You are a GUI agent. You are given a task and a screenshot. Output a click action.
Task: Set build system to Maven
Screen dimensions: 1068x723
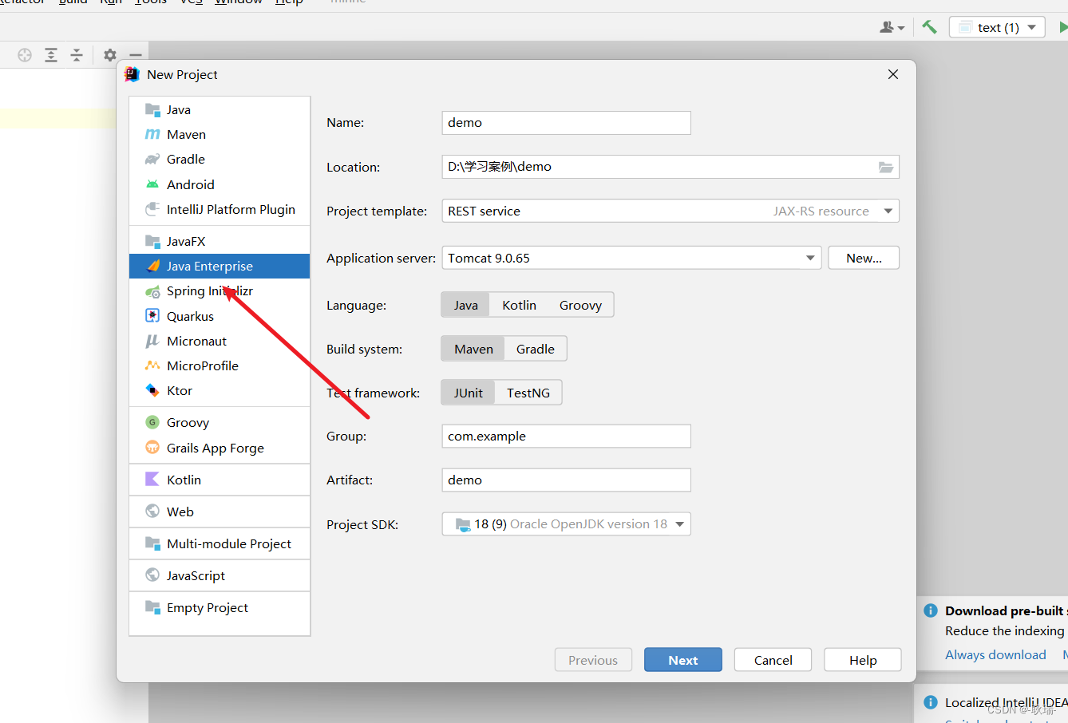click(473, 349)
